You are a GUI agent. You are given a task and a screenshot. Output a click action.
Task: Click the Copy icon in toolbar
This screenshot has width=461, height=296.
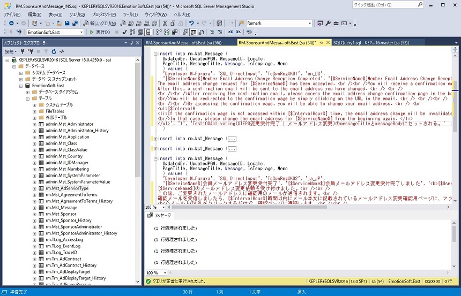tap(173, 23)
